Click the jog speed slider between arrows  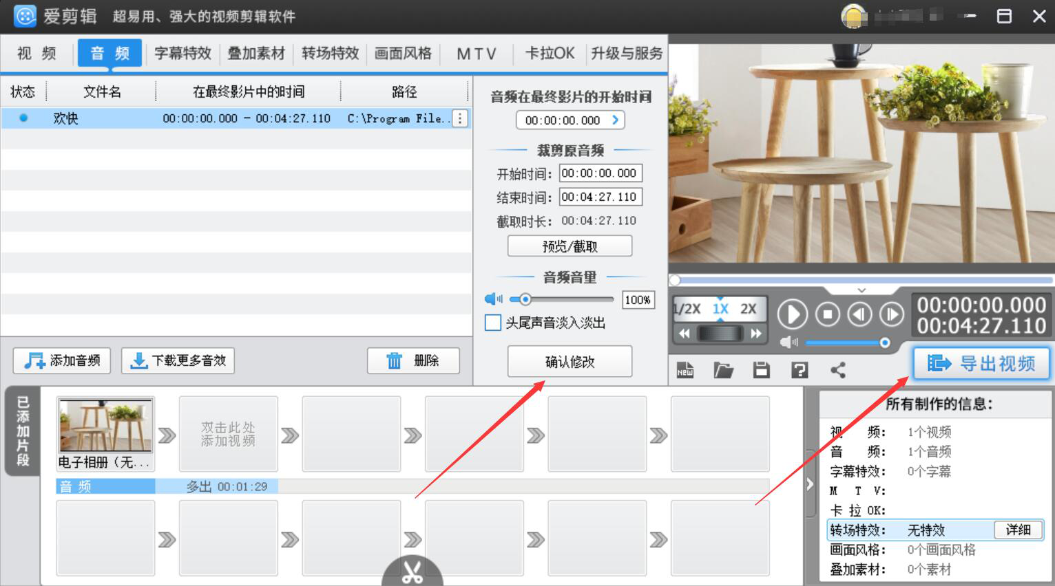pyautogui.click(x=720, y=334)
